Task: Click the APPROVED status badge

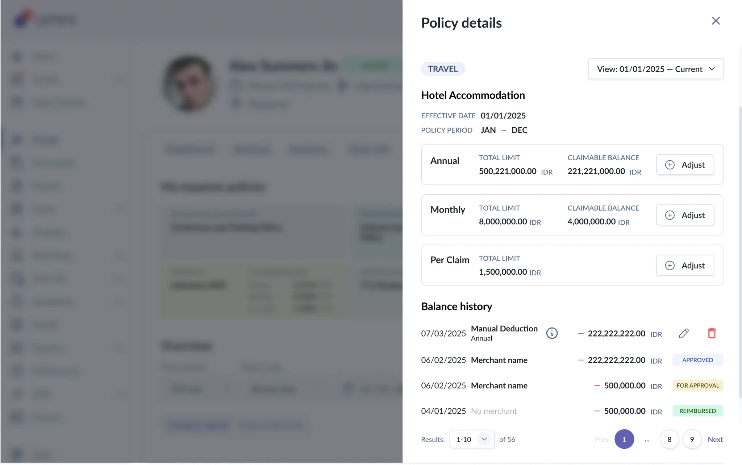Action: click(x=697, y=360)
